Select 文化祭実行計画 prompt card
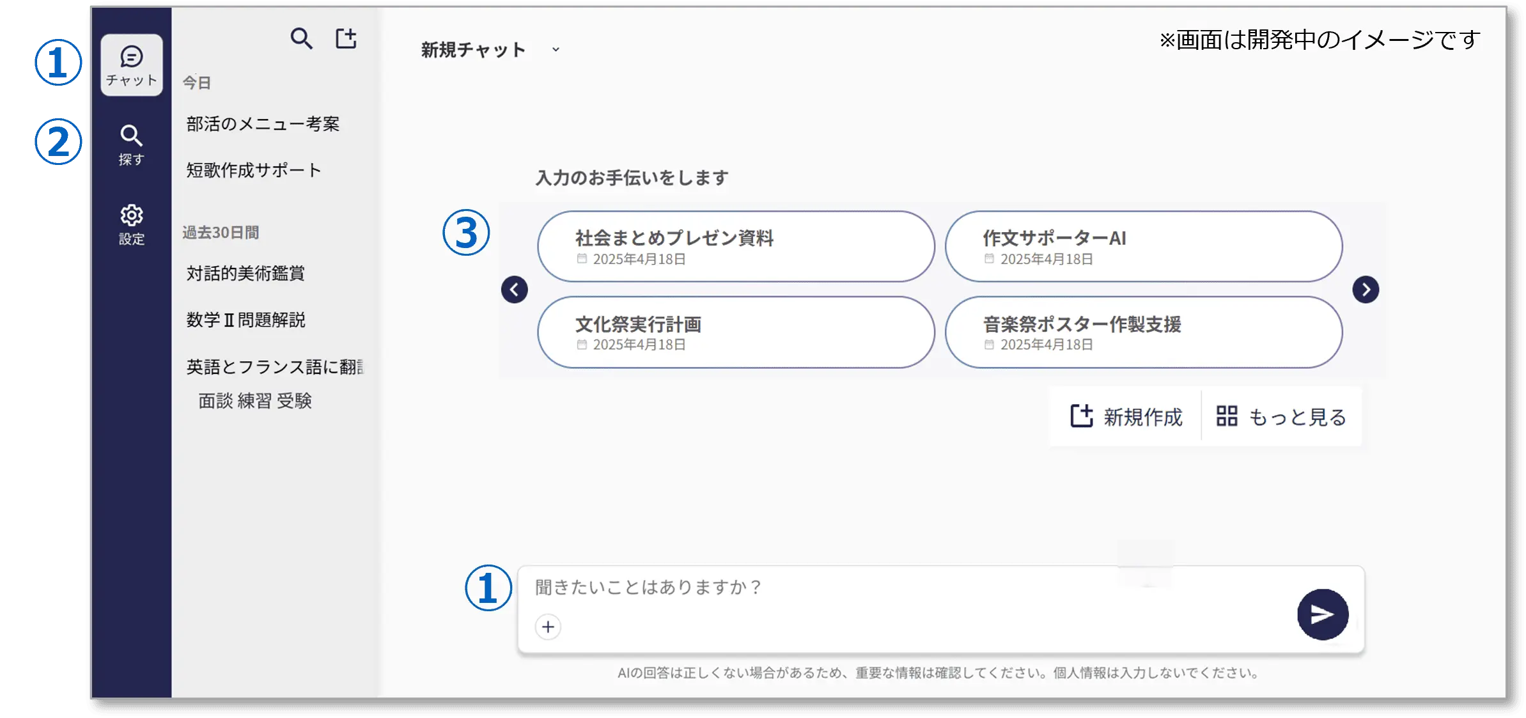Image resolution: width=1526 pixels, height=718 pixels. 735,332
